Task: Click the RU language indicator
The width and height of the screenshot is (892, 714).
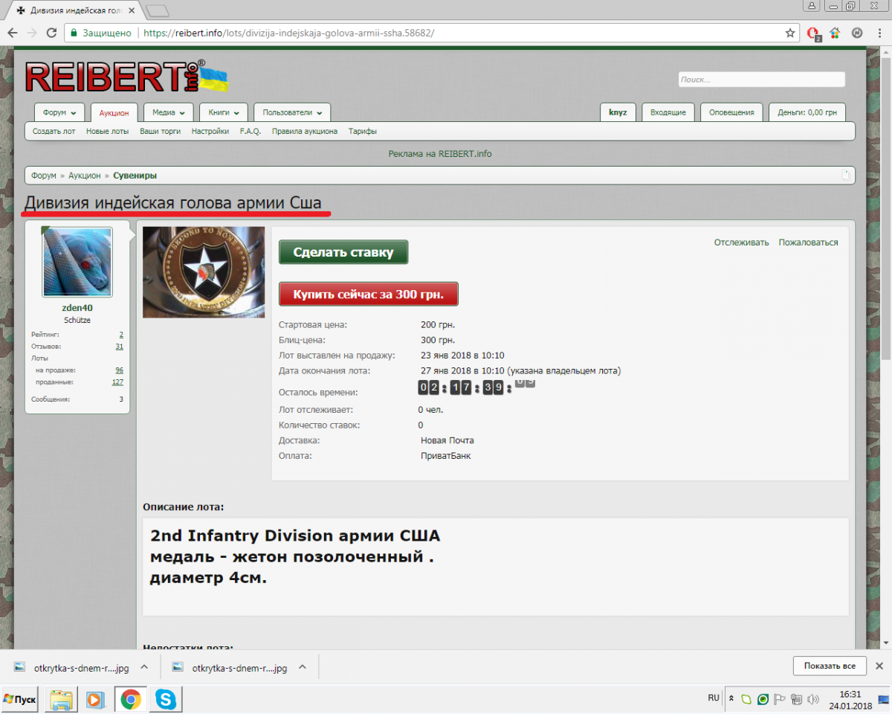Action: (714, 698)
